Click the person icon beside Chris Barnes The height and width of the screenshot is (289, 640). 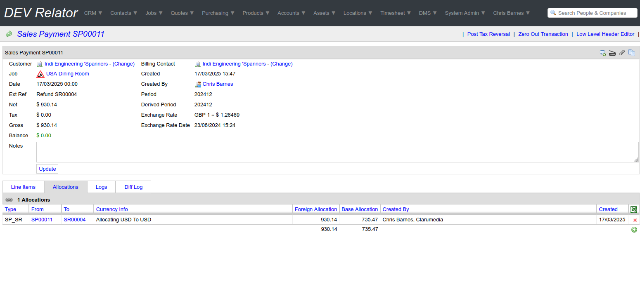click(198, 84)
